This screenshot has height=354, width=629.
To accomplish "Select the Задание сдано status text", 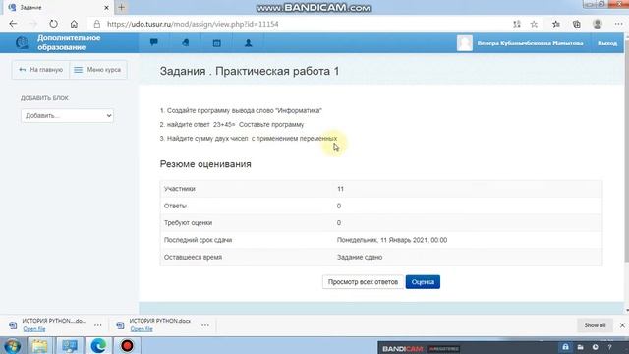I will click(x=360, y=257).
